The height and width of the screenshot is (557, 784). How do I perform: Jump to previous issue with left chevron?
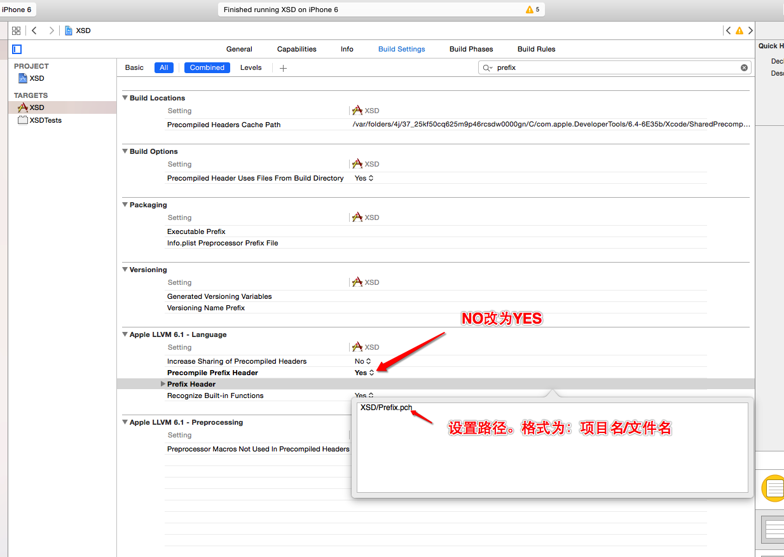728,31
